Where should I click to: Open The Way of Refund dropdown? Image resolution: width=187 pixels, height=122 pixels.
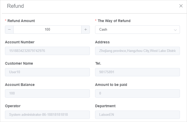click(137, 30)
